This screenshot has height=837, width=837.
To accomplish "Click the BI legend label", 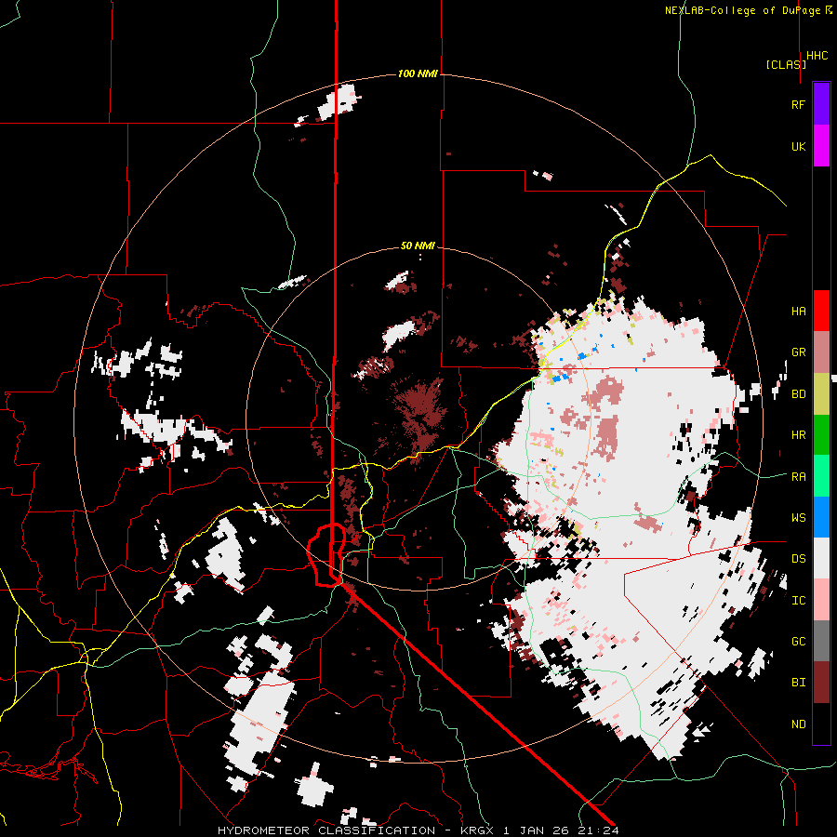I will click(798, 683).
